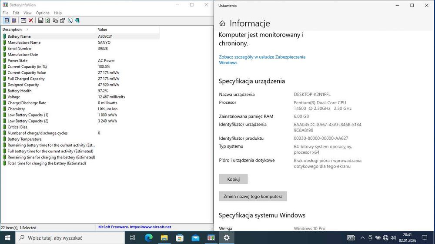Open the network globe tray icon
435x244 pixels.
(385, 237)
